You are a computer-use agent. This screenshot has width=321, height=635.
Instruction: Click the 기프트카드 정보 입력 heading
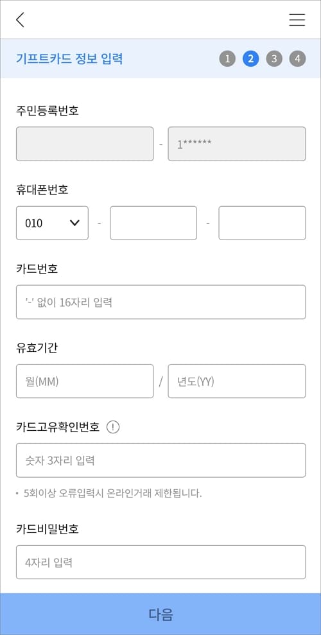point(69,58)
